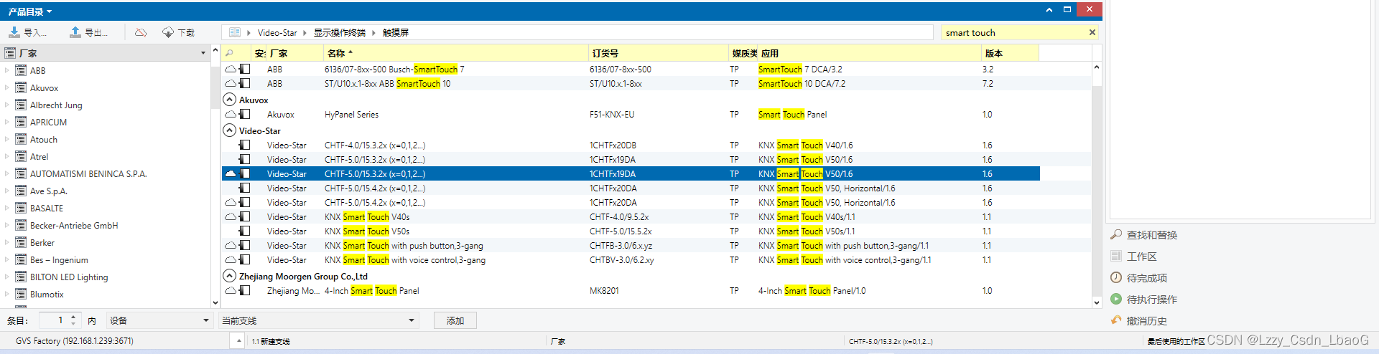Select the Bes – Ingenium tree item
The height and width of the screenshot is (354, 1379).
click(59, 259)
